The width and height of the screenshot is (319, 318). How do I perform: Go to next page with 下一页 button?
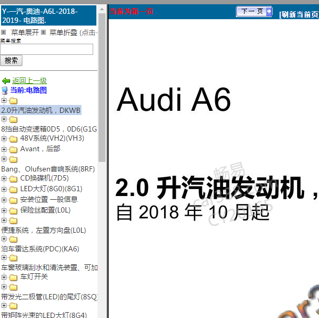click(x=254, y=11)
